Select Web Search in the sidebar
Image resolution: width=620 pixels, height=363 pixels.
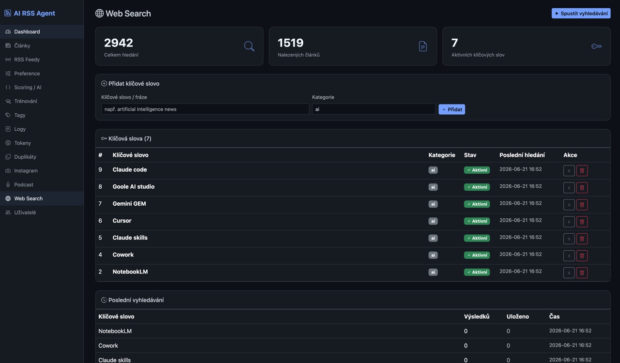[x=42, y=198]
